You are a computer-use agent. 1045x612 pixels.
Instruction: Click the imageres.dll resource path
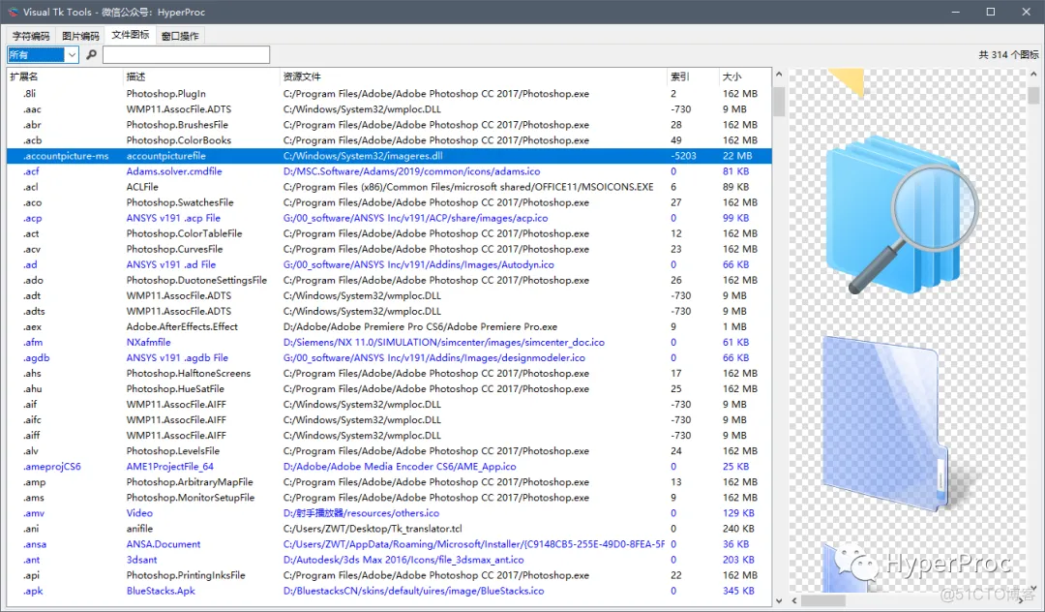363,156
